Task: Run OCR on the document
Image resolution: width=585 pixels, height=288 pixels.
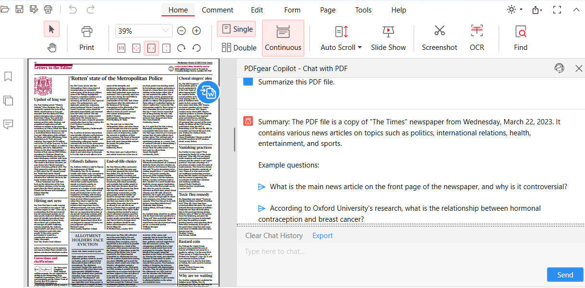Action: (476, 36)
